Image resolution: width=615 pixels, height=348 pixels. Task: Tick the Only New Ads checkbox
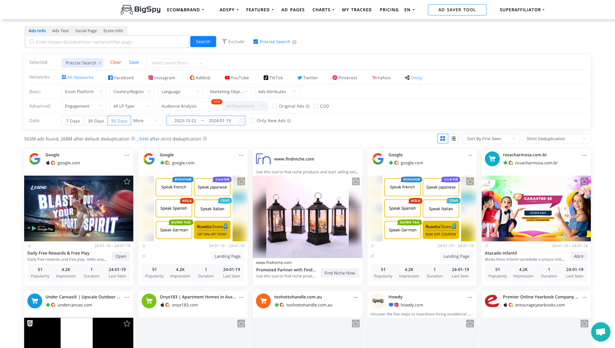click(x=252, y=121)
